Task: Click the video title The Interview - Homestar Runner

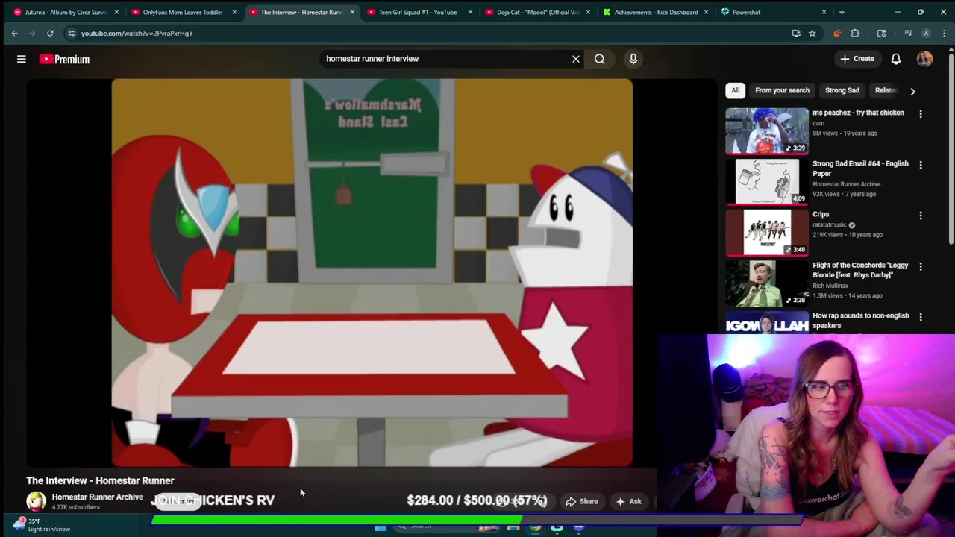Action: click(100, 481)
